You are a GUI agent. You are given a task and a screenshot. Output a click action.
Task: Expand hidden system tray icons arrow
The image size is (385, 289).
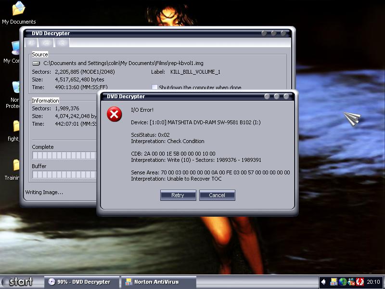323,282
